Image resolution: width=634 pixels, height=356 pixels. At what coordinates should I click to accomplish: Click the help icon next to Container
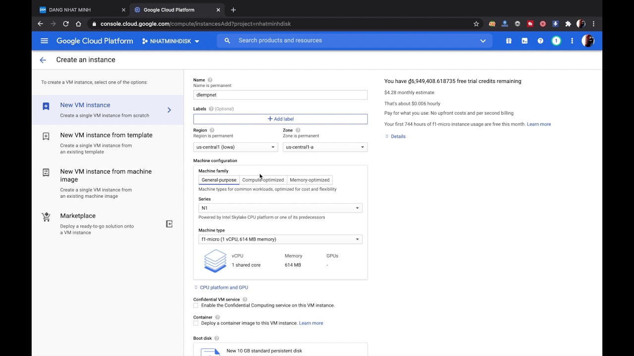pos(217,317)
